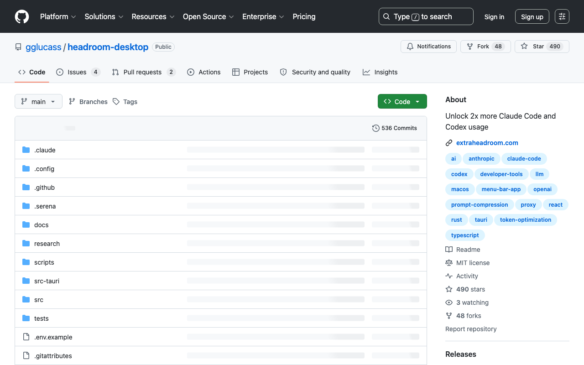
Task: Switch to the Security and quality tab
Action: [x=315, y=72]
